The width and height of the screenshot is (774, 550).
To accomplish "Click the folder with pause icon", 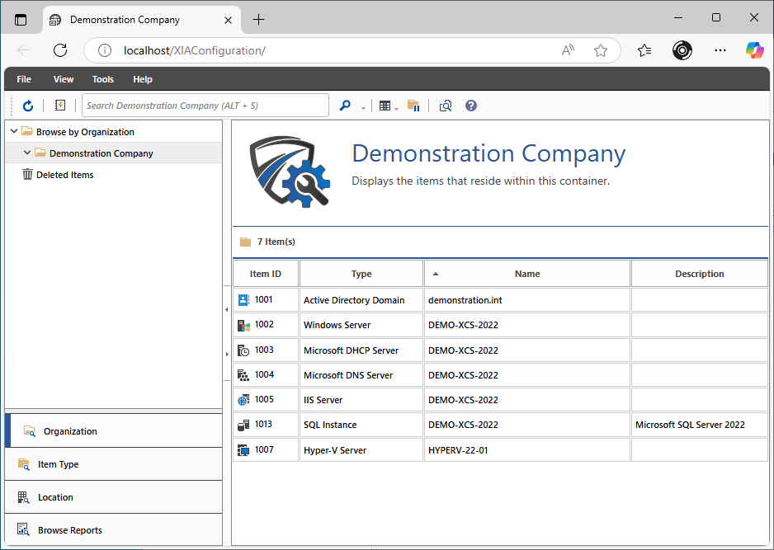I will tap(413, 105).
